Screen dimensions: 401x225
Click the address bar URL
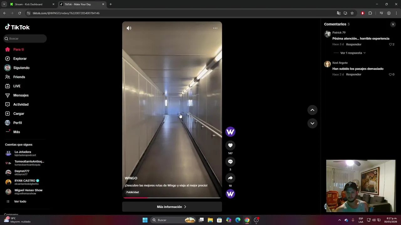point(66,13)
